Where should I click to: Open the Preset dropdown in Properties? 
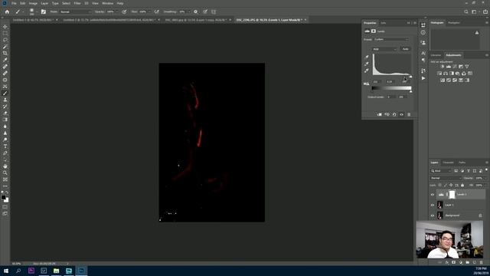(391, 39)
